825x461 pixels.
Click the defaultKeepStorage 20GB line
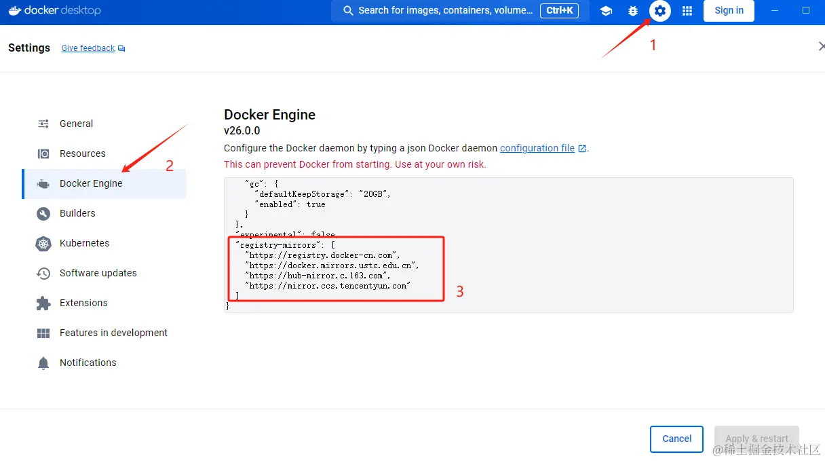click(322, 194)
